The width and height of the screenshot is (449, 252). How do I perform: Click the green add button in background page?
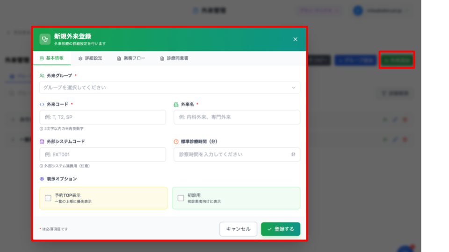coord(397,60)
